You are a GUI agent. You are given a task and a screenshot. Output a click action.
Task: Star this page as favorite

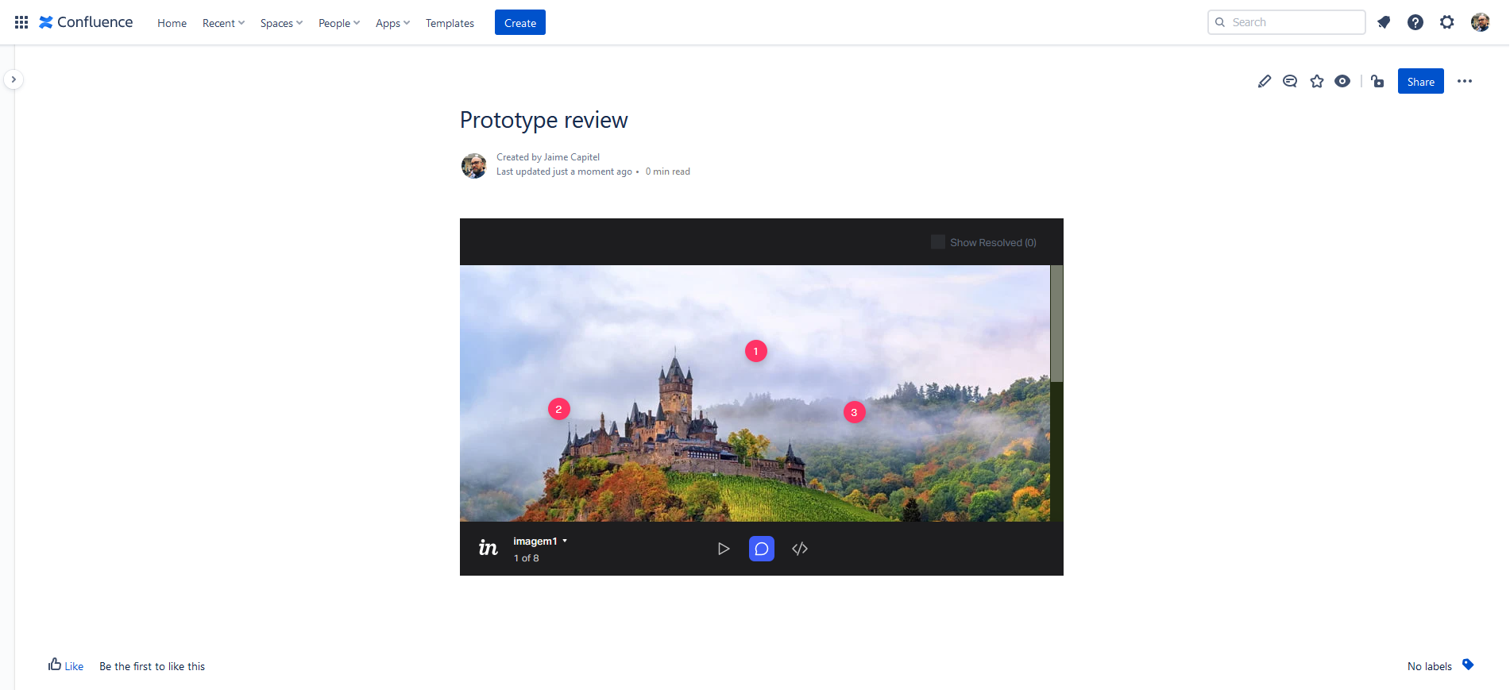click(1317, 81)
